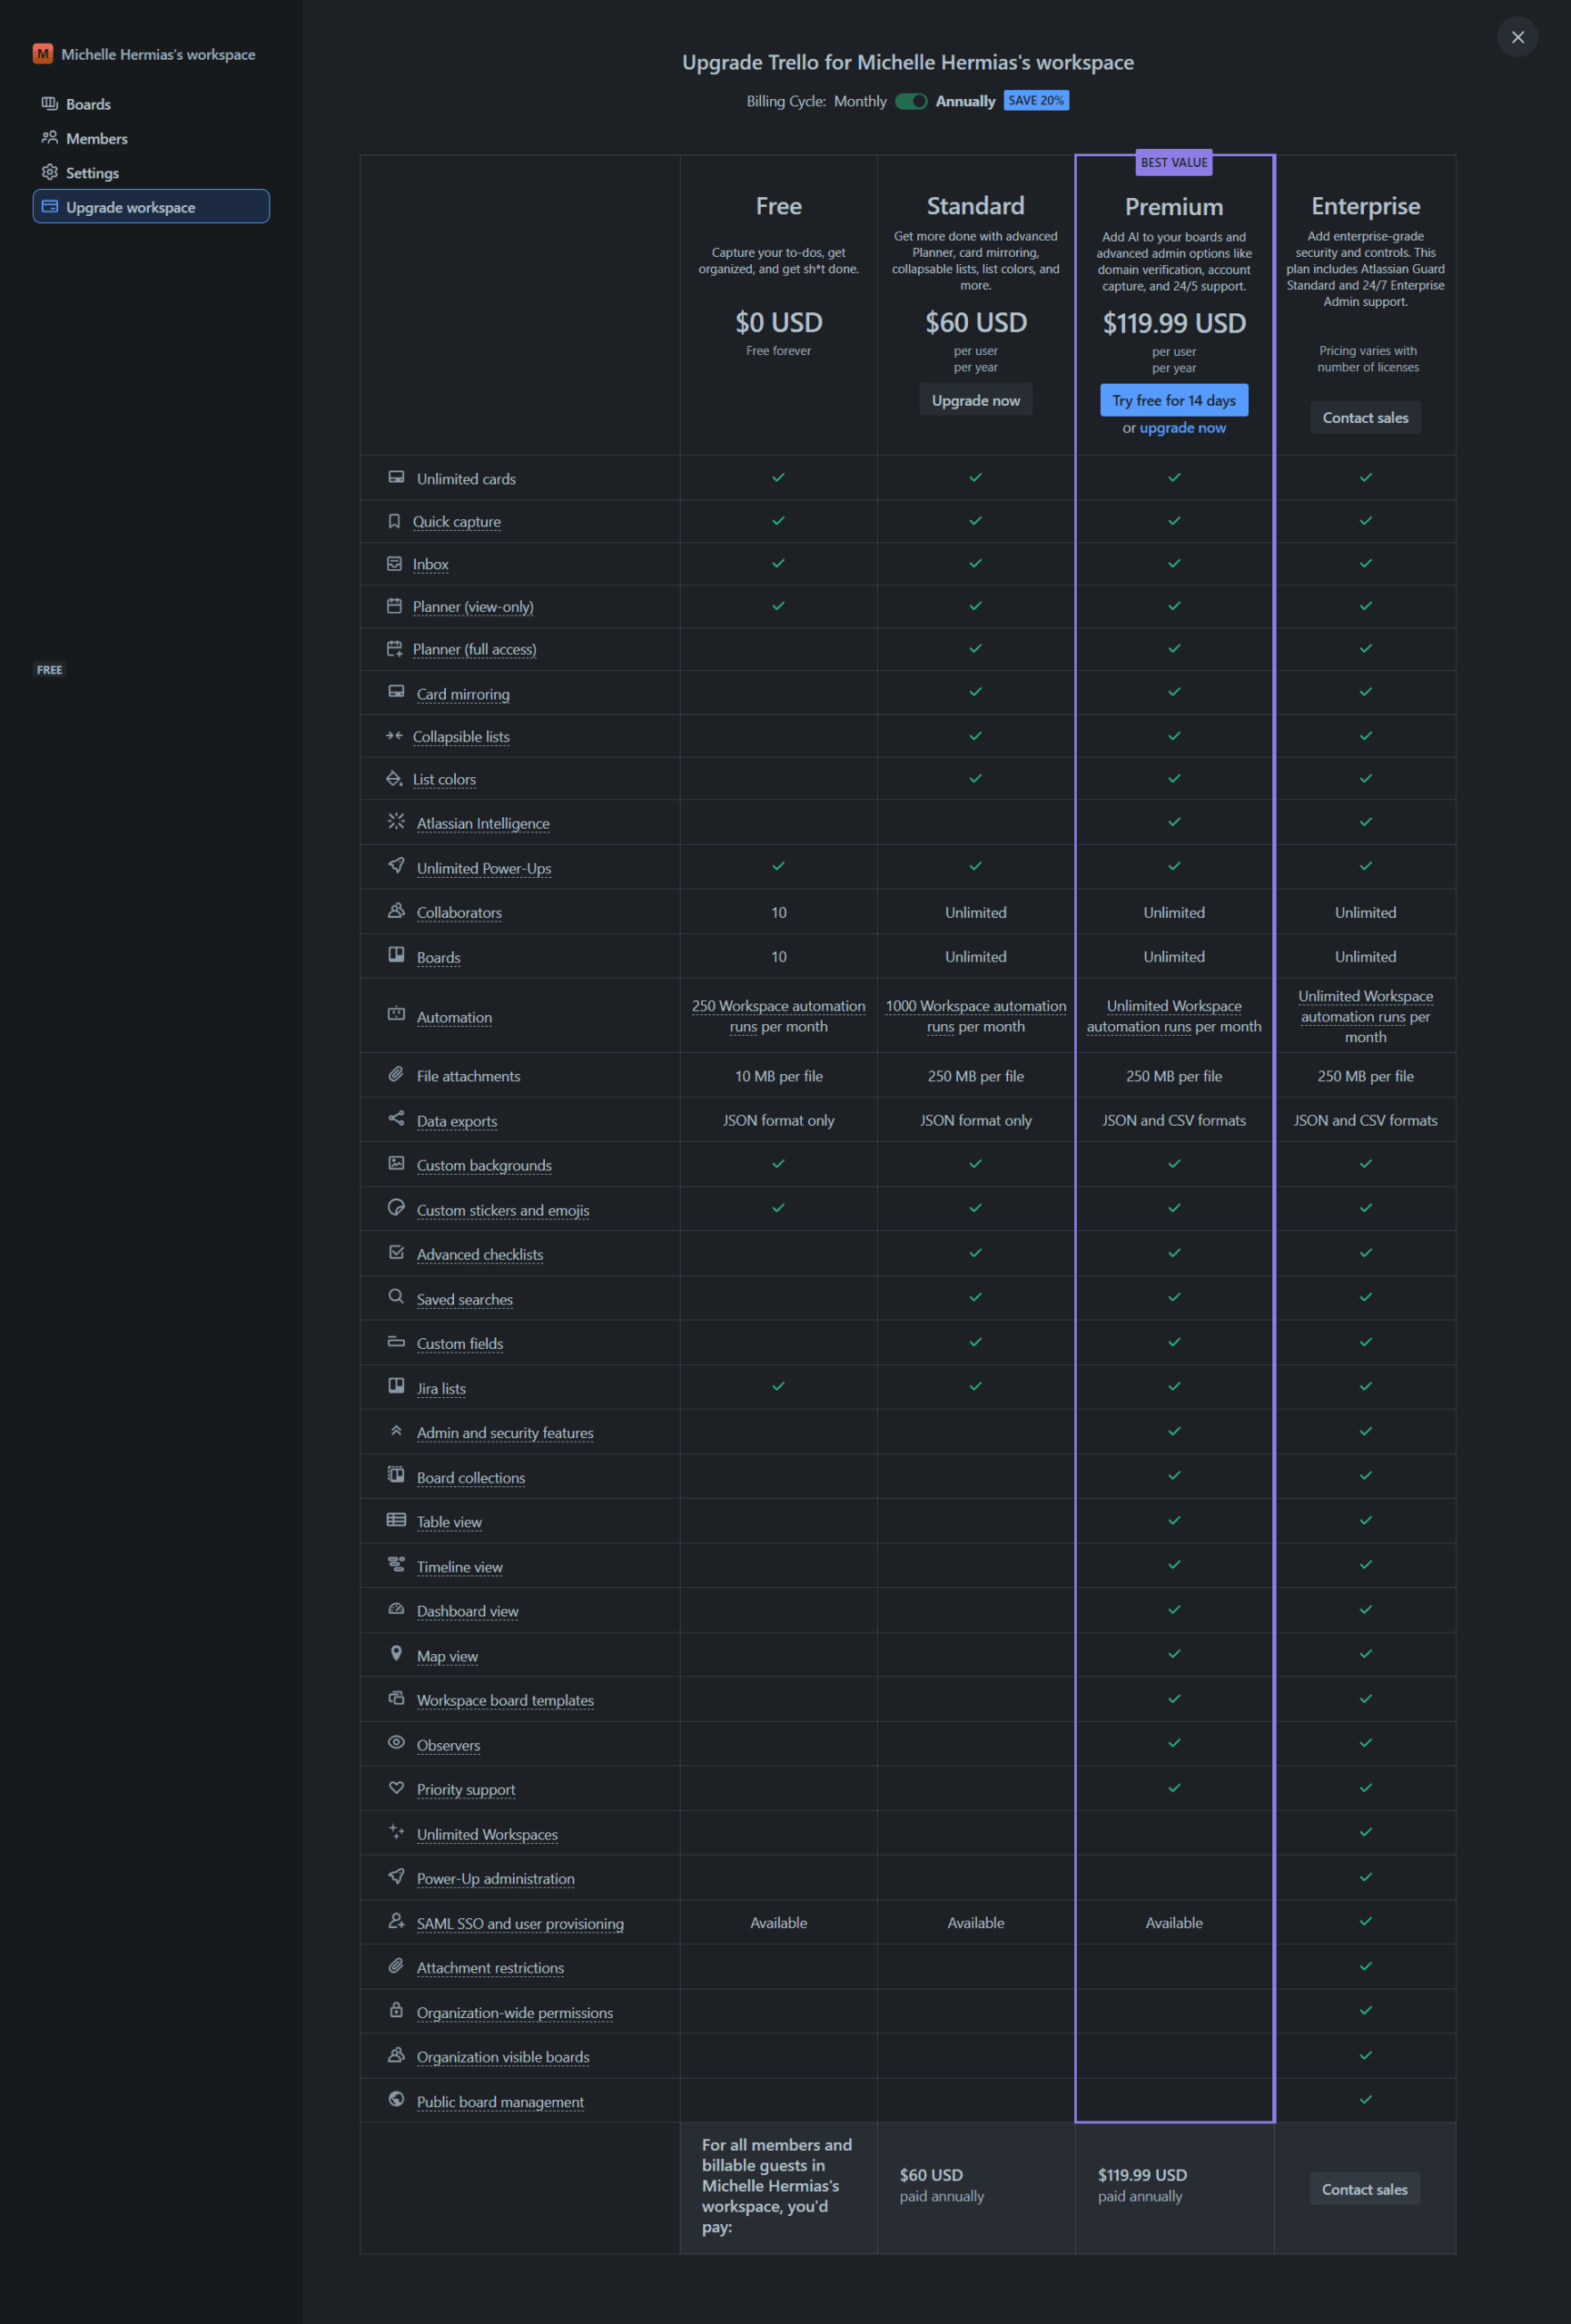1571x2324 pixels.
Task: Click the Public board management globe icon
Action: click(396, 2100)
